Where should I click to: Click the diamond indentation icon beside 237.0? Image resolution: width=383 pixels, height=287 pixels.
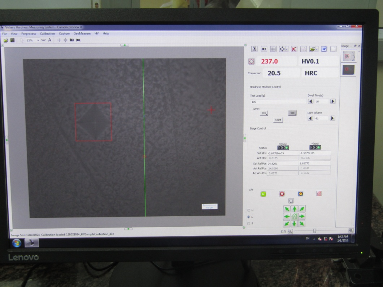click(x=251, y=62)
